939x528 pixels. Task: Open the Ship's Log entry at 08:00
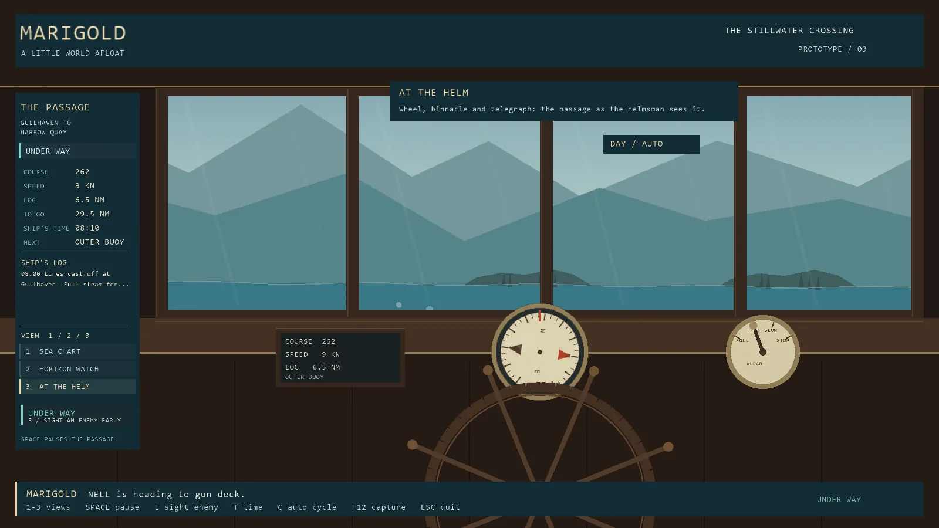coord(75,279)
